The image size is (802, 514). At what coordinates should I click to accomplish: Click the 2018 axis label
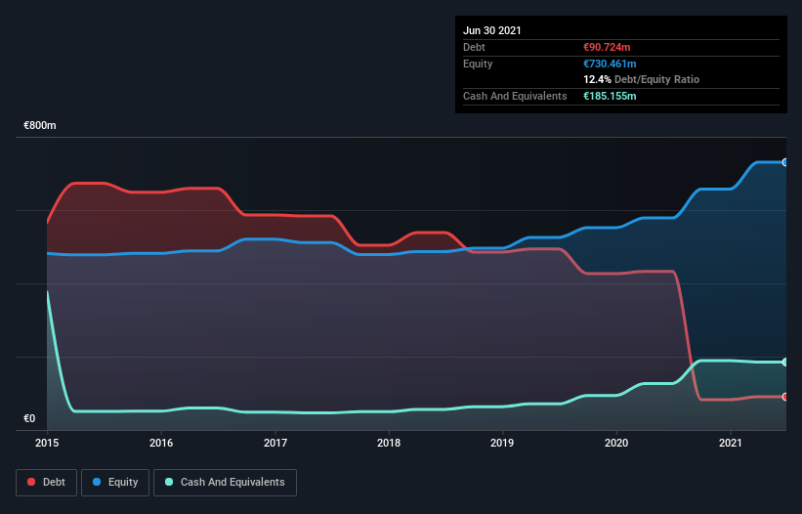click(x=389, y=443)
